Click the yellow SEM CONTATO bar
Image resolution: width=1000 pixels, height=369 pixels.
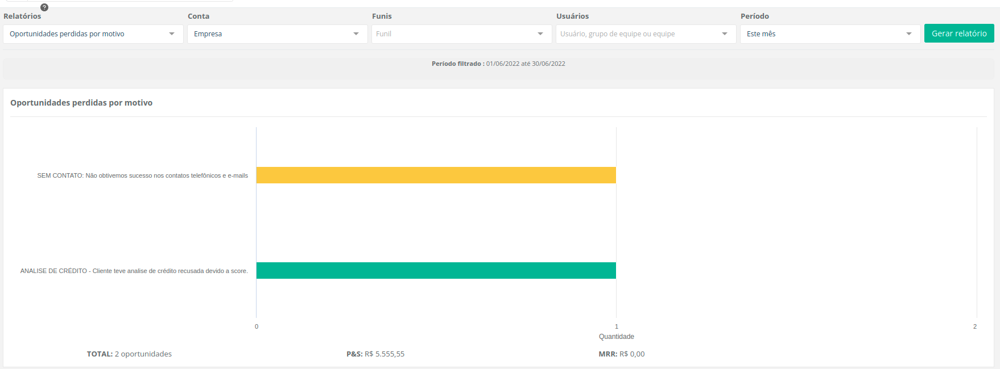pyautogui.click(x=436, y=175)
